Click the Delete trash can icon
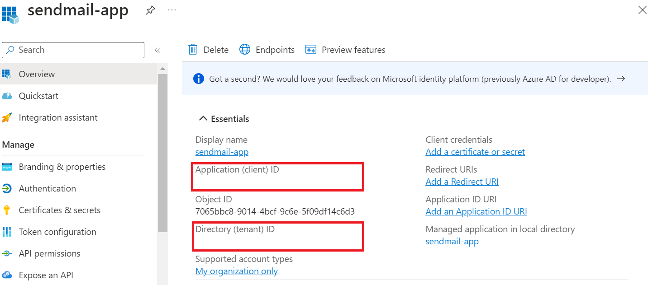The image size is (648, 285). coord(193,50)
